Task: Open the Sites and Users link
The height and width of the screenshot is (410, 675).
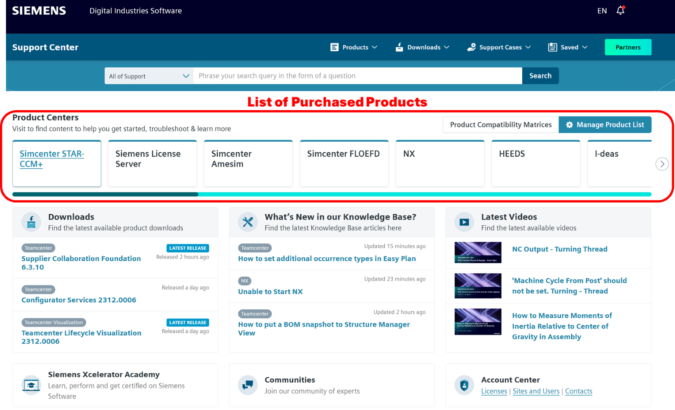Action: [536, 391]
